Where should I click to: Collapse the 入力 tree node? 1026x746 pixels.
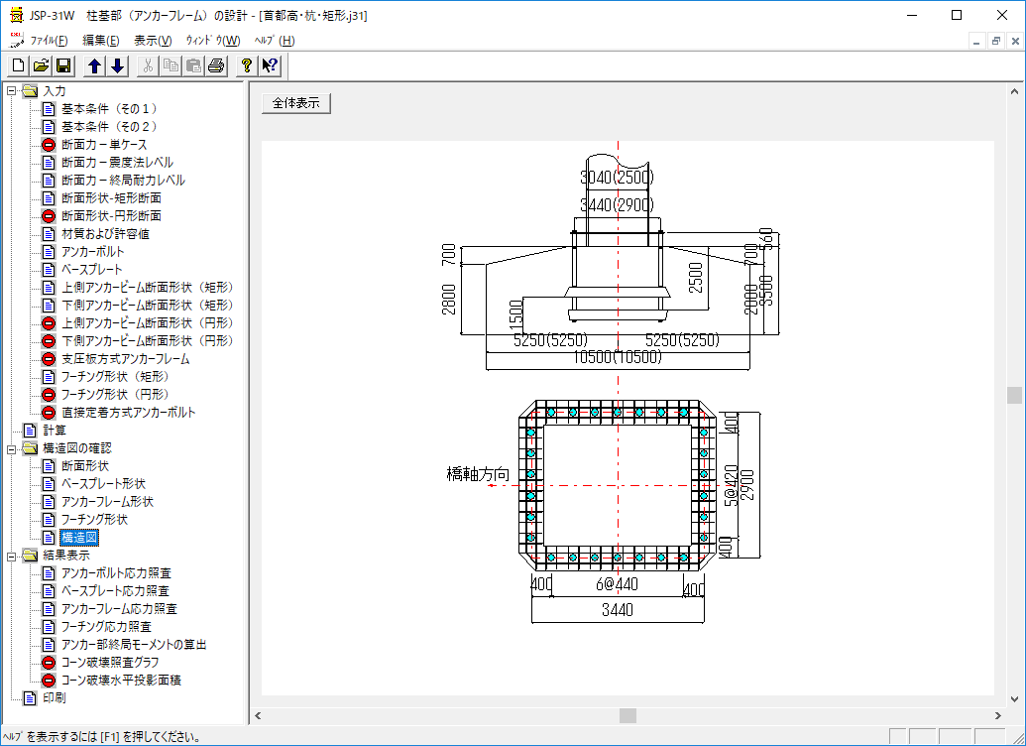coord(11,91)
